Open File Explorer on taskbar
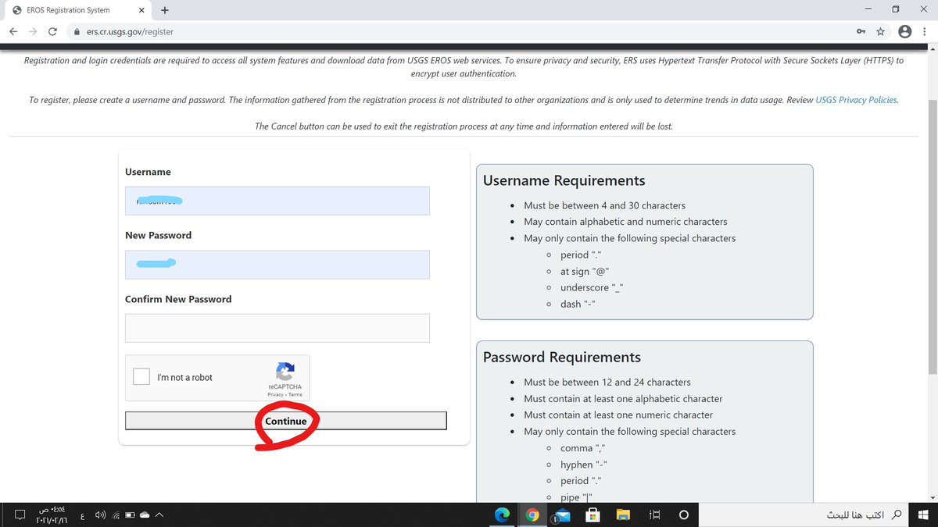The image size is (938, 527). (623, 515)
